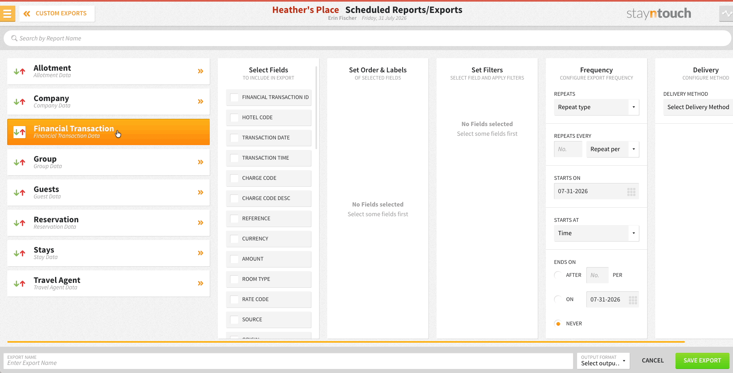Viewport: 733px width, 373px height.
Task: Expand the Company row chevrons
Action: coord(200,101)
